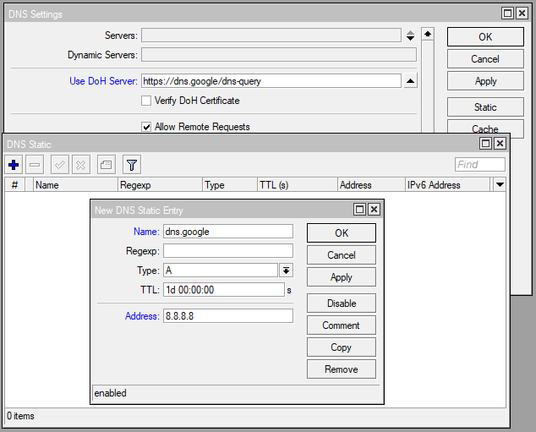The image size is (536, 432).
Task: Click Disable button in New DNS Static Entry
Action: pyautogui.click(x=342, y=303)
